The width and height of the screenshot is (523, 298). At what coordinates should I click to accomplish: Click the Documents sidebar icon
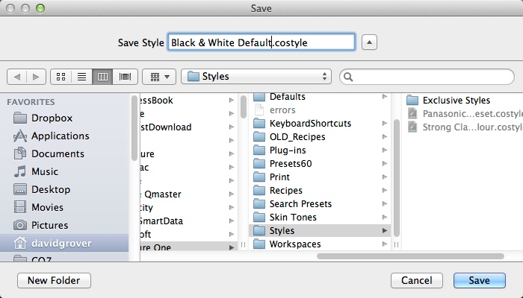click(x=20, y=153)
